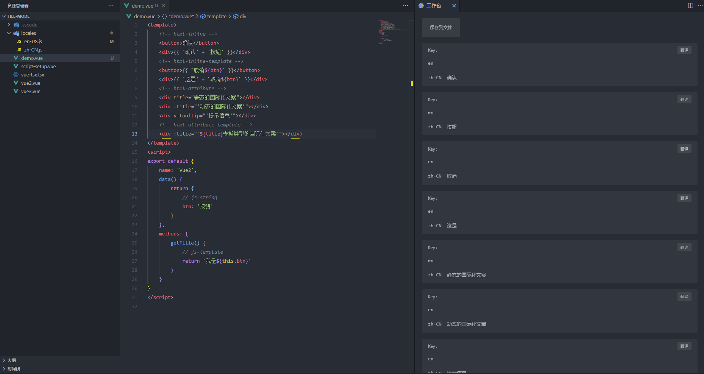Click the "export default {" code line
Screen dimensions: 704x374
tap(170, 161)
